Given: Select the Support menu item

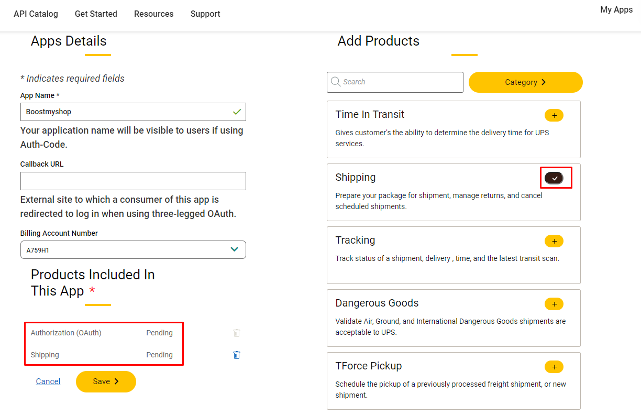Looking at the screenshot, I should click(x=205, y=14).
